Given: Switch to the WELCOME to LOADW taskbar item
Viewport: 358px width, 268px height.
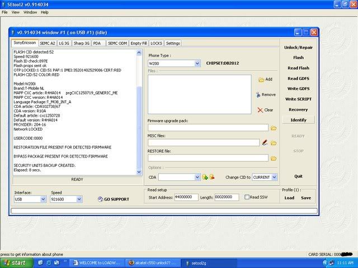Looking at the screenshot, I should pos(97,263).
